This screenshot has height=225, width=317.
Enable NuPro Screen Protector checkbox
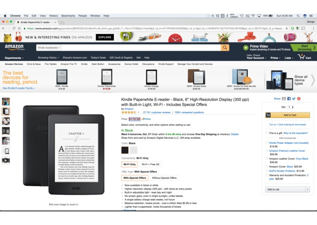coord(267,171)
